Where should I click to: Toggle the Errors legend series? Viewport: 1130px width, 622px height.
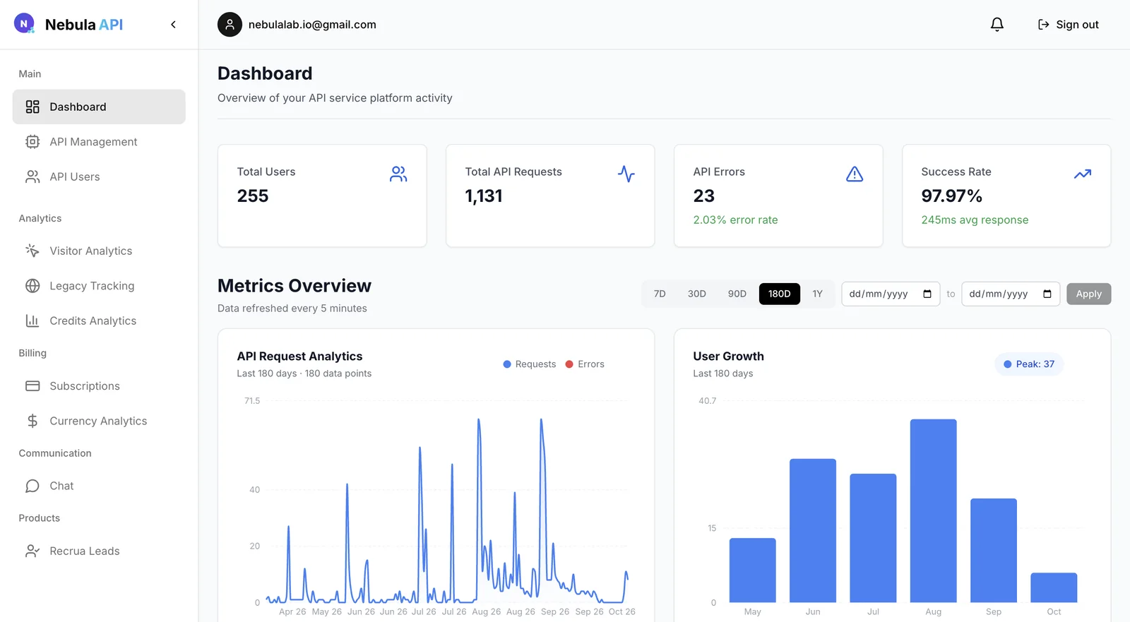click(x=585, y=364)
